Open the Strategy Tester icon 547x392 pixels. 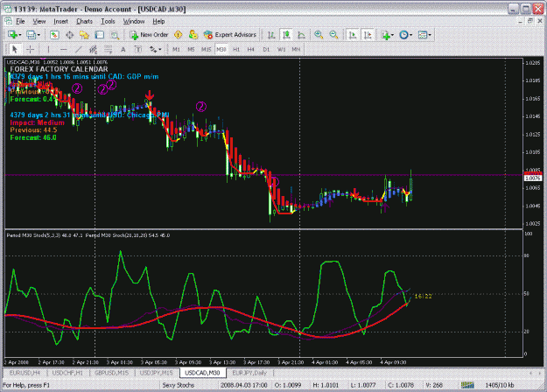tap(115, 35)
